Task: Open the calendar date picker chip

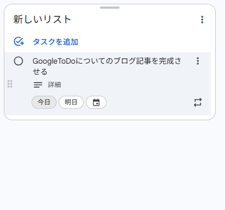Action: point(96,102)
